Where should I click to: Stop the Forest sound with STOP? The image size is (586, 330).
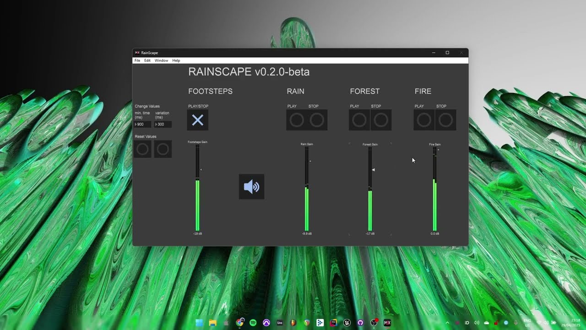tap(381, 120)
